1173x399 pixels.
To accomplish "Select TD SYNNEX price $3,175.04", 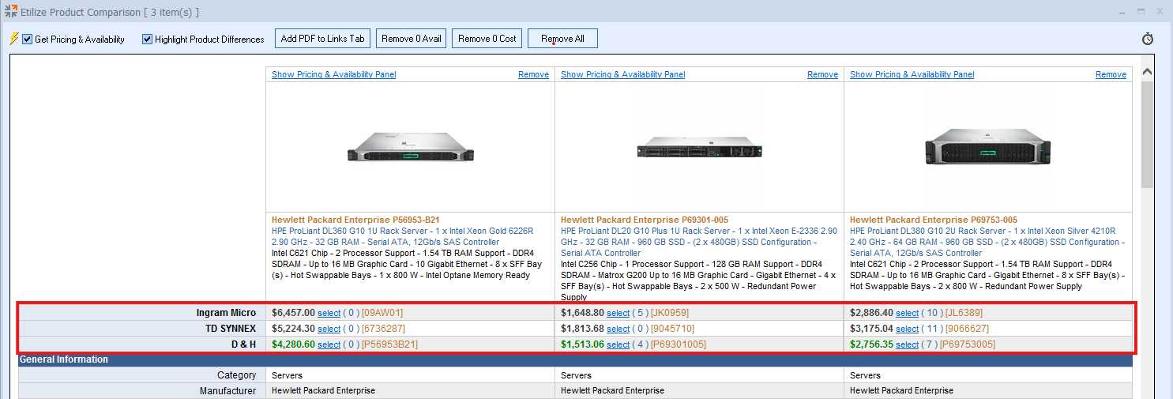I will click(907, 329).
